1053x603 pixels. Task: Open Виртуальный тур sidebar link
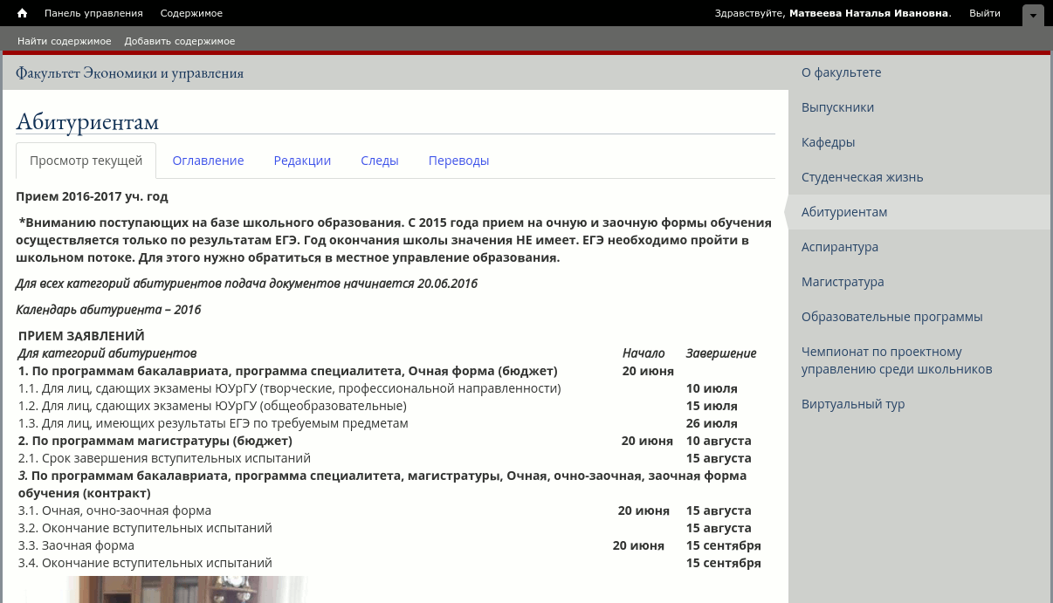[853, 404]
